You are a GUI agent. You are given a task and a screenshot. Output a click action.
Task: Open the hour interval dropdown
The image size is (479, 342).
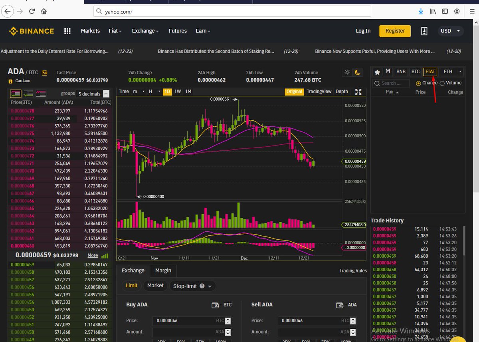point(154,91)
